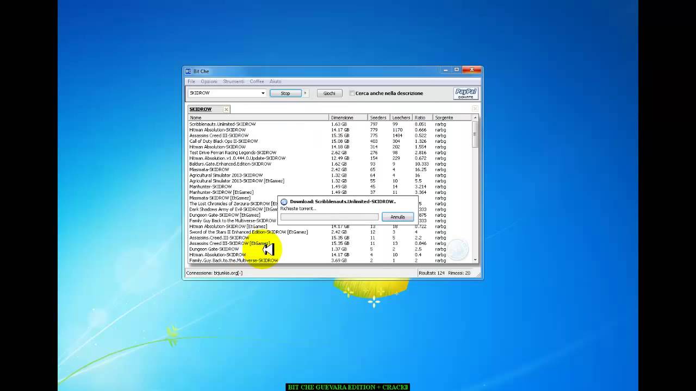Click the Risultati: 124 status entry
The width and height of the screenshot is (696, 391).
(x=432, y=273)
